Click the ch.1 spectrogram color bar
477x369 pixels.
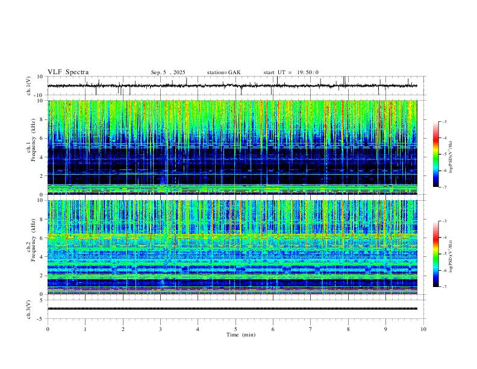(435, 154)
